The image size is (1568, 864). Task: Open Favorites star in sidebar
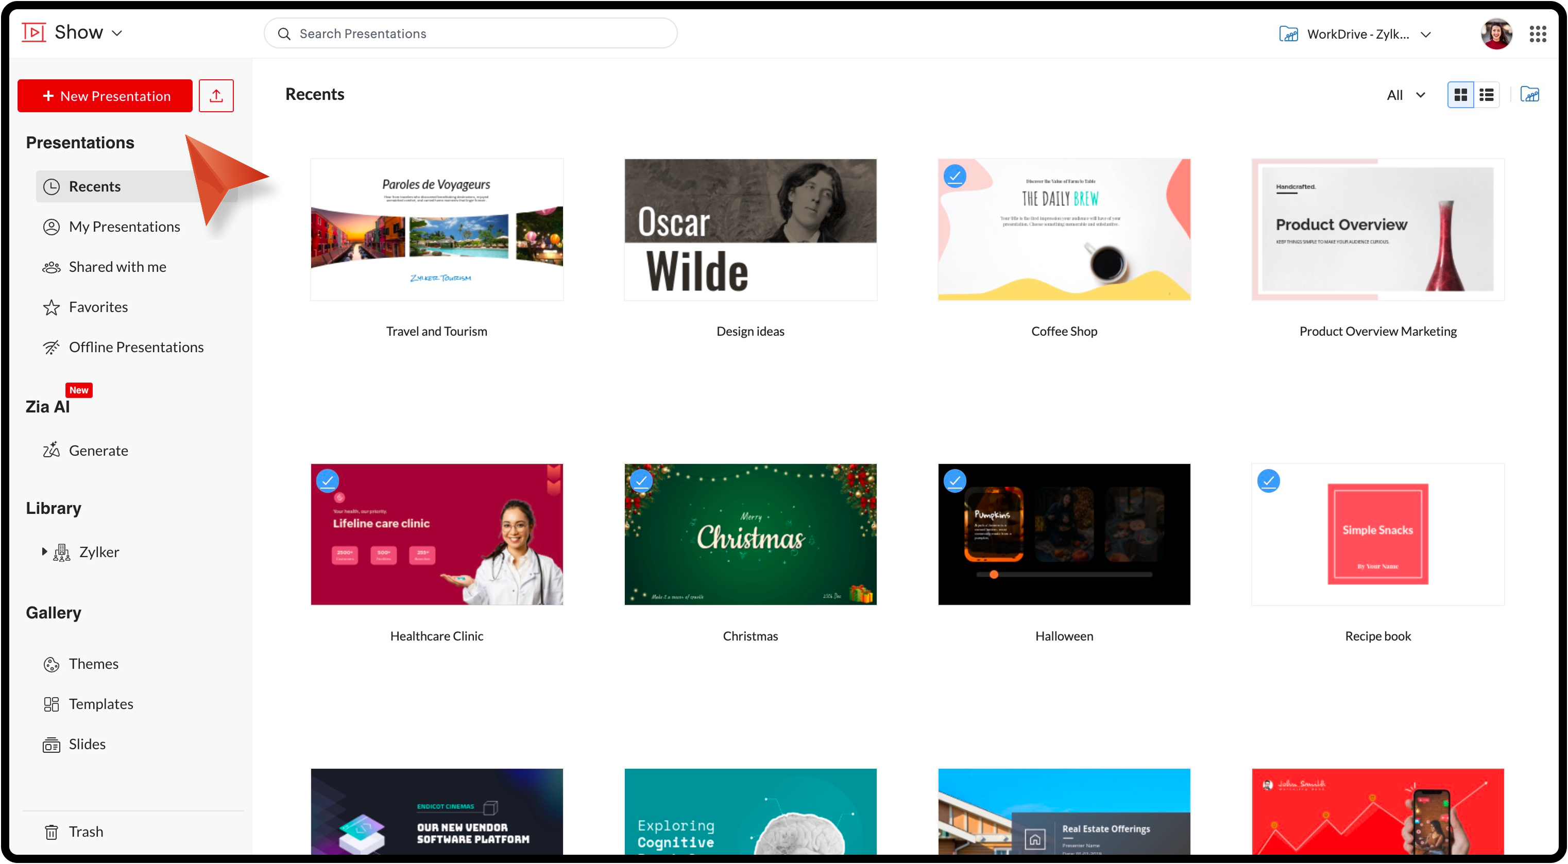pos(52,307)
